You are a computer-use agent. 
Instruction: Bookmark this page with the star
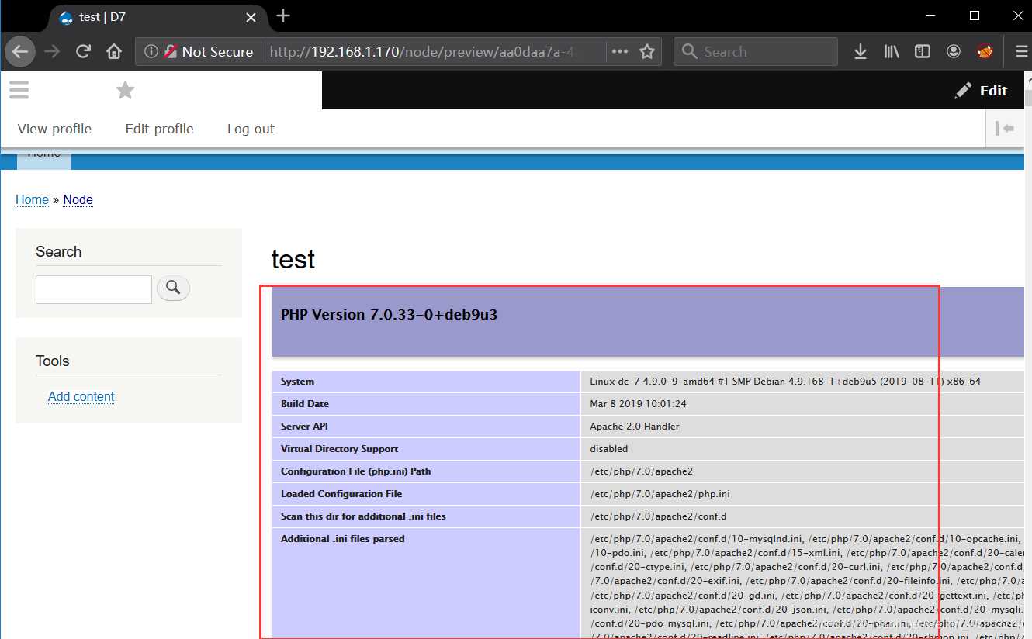tap(647, 52)
